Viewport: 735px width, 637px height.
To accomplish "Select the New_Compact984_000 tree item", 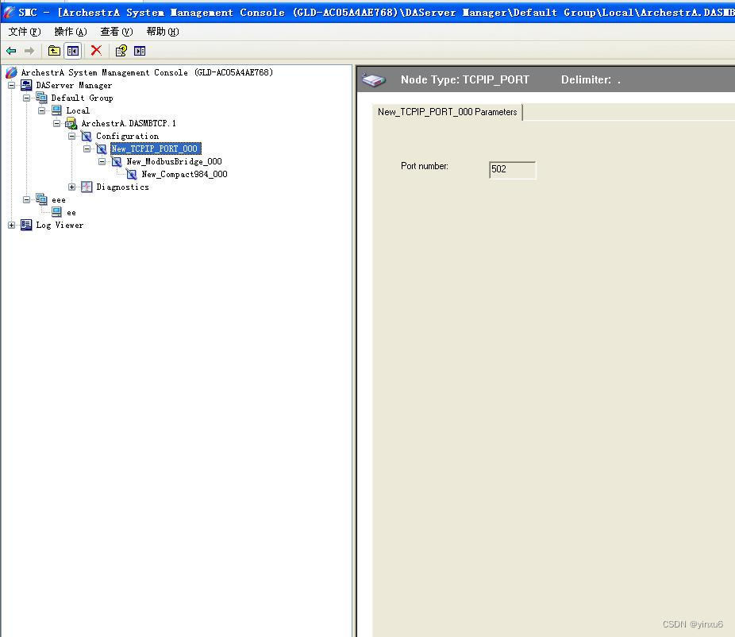I will 185,174.
